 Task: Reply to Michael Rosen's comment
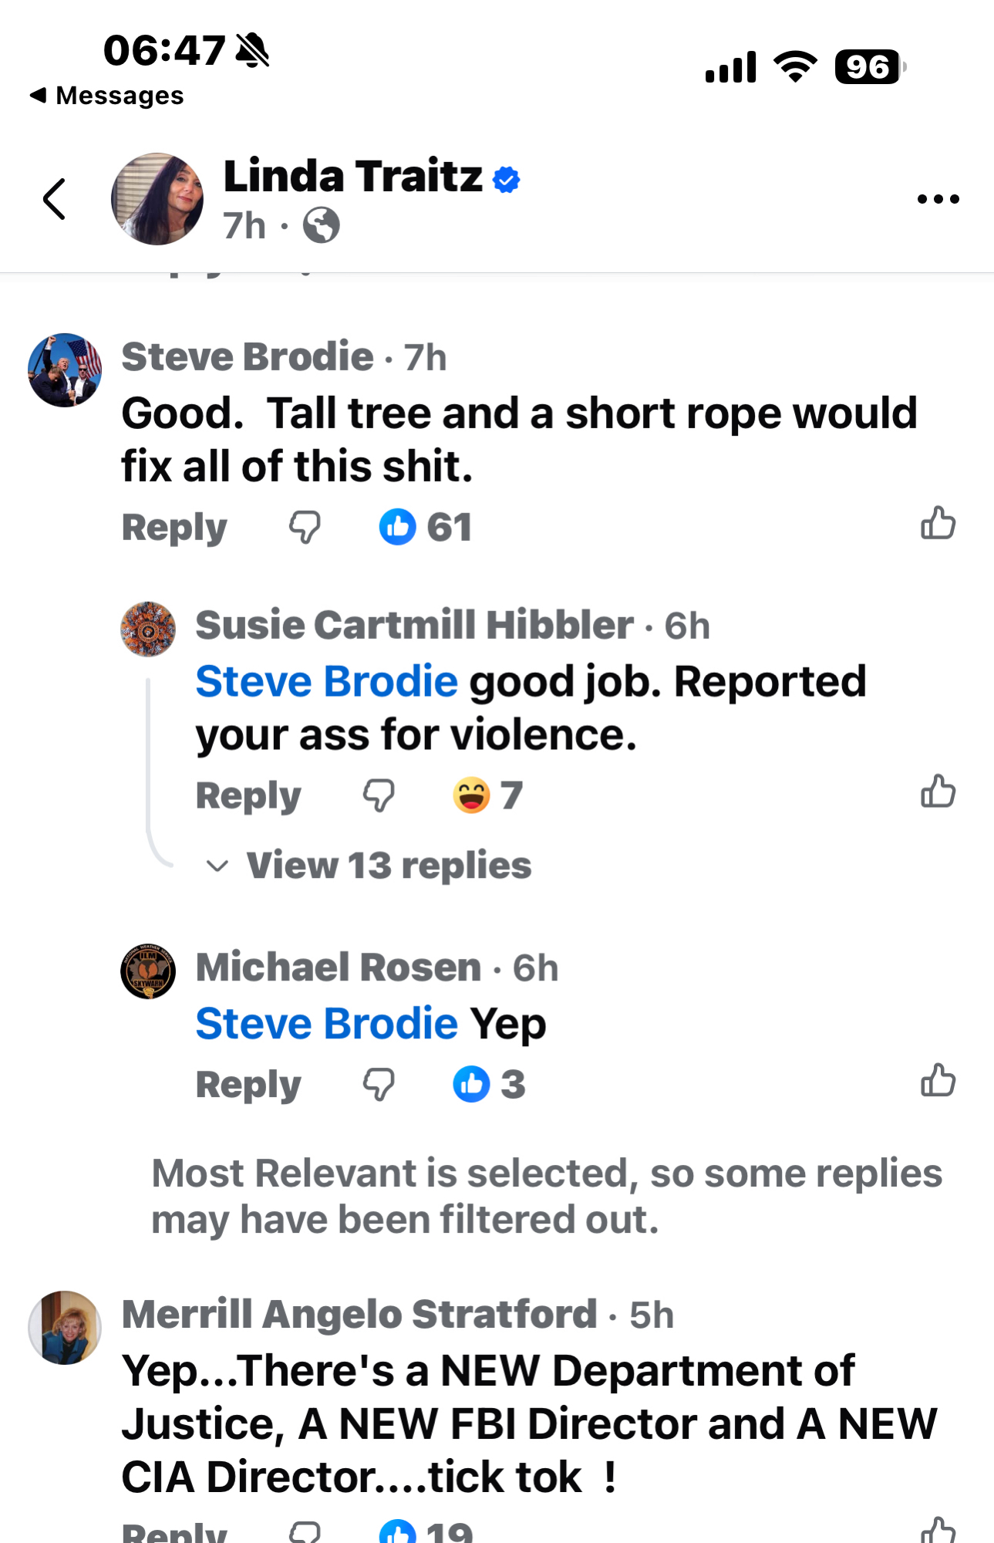point(248,1085)
